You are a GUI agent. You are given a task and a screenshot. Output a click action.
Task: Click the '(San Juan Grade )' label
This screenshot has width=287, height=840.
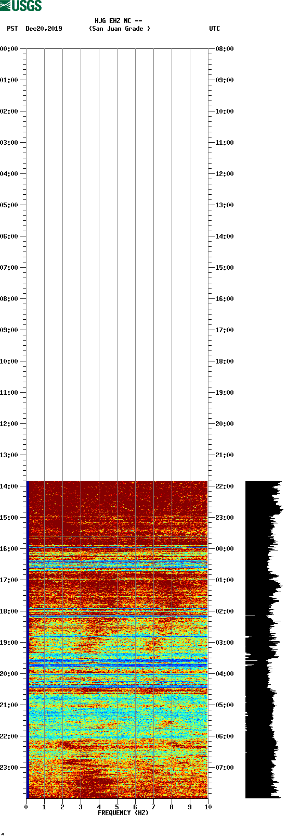(120, 29)
